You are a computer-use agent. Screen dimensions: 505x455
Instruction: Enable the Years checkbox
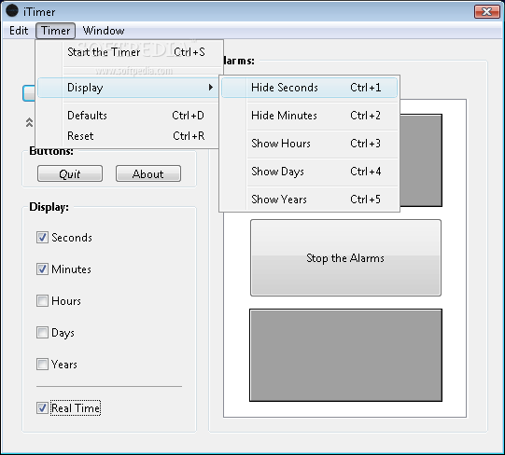[42, 365]
